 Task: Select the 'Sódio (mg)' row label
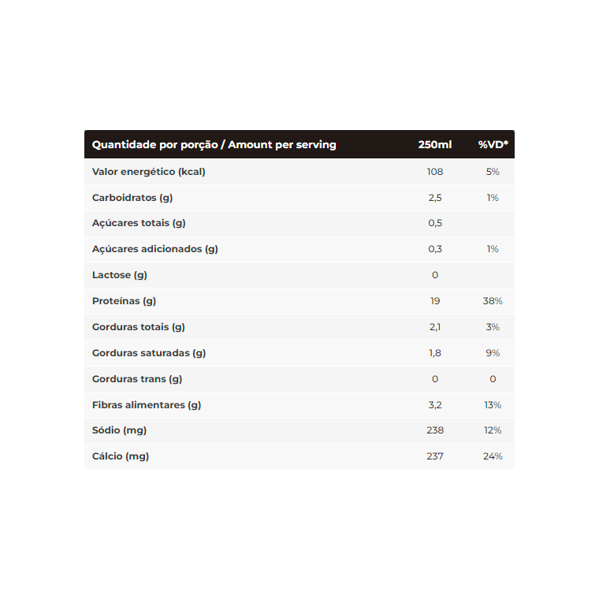tap(119, 430)
